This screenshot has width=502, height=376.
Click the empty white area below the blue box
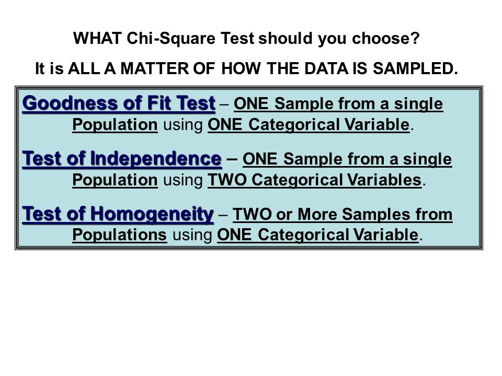(251, 310)
